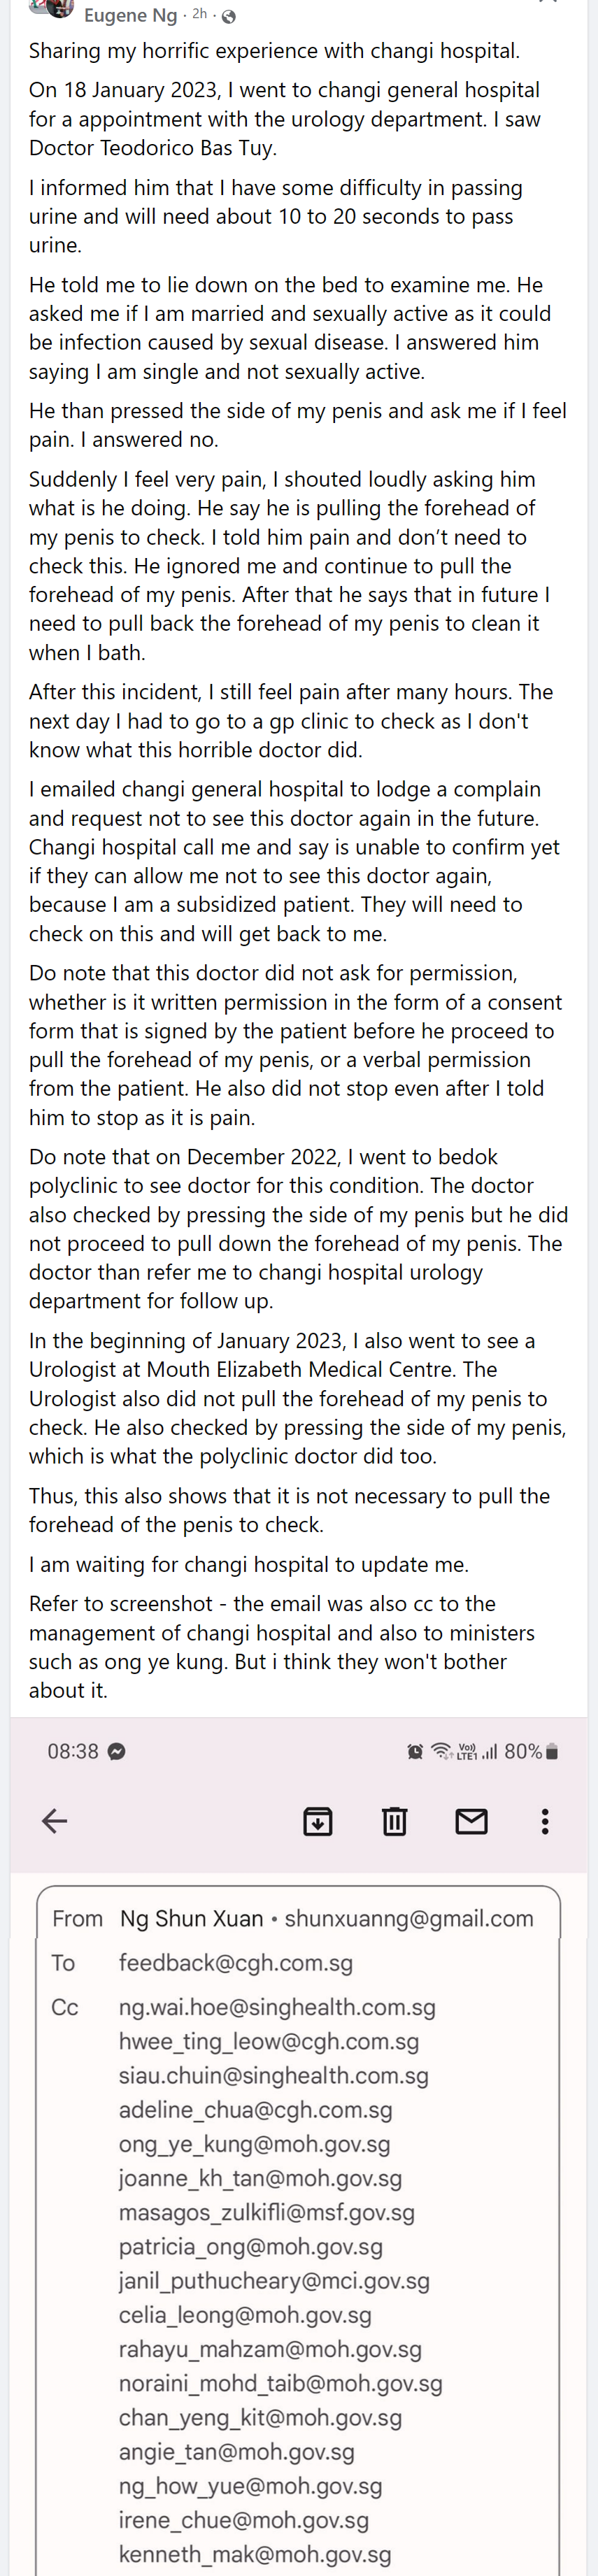Click the archive icon in email toolbar

pos(318,1821)
